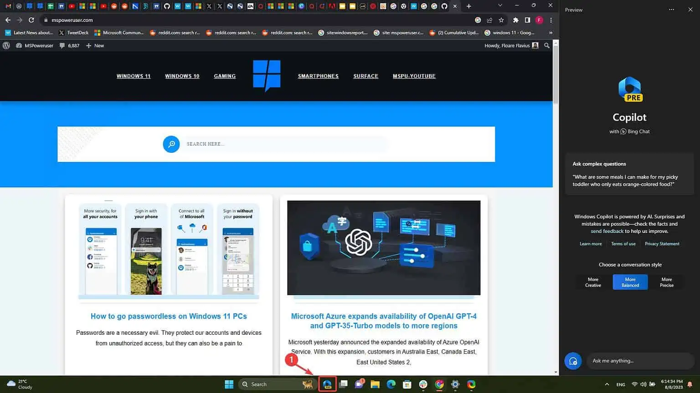Open the Gmail tab in Chrome
Image resolution: width=700 pixels, height=393 pixels.
[8, 6]
